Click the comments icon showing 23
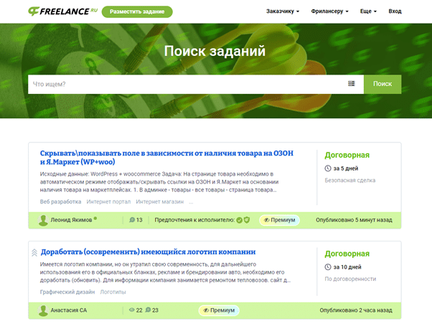The image size is (432, 326). pyautogui.click(x=148, y=310)
